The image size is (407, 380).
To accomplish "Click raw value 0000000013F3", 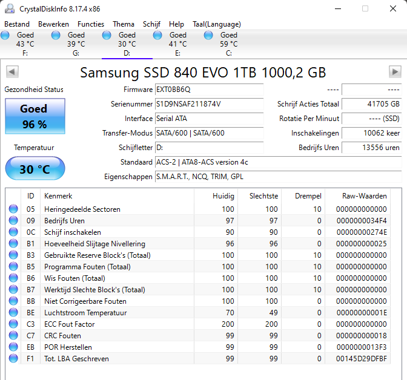I will (362, 347).
